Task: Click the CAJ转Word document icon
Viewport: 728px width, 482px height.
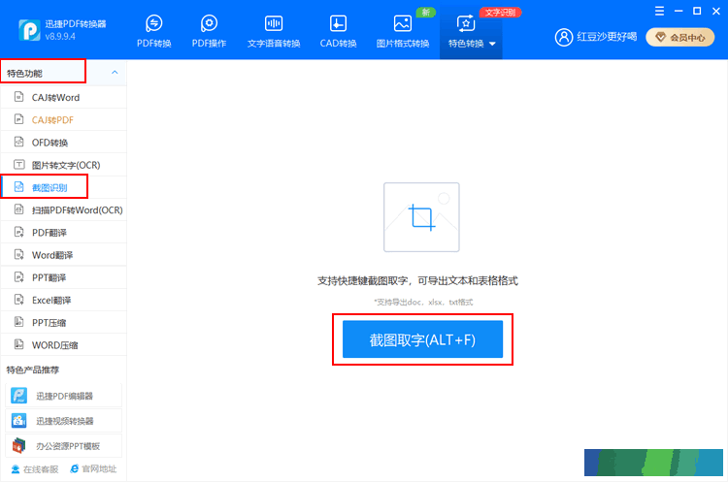Action: [x=18, y=96]
